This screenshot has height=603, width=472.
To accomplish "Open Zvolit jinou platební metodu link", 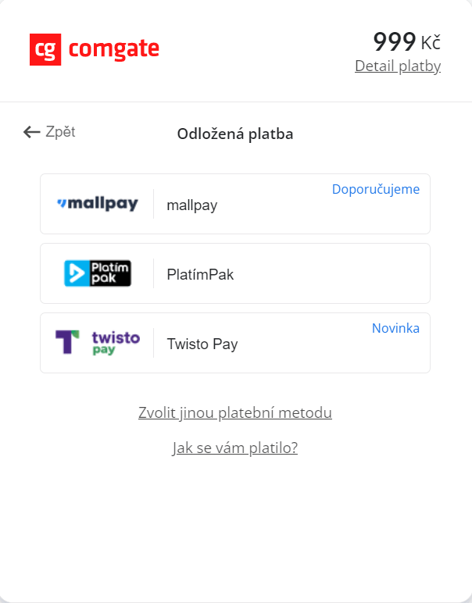I will tap(235, 412).
